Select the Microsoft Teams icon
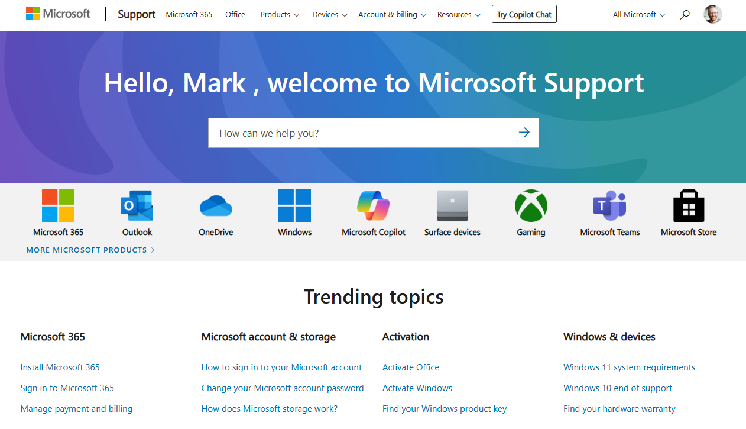 coord(610,206)
